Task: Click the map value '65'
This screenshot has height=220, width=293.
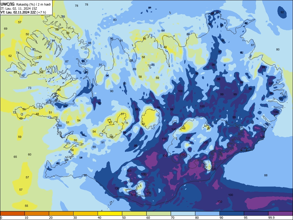Action: [15, 157]
